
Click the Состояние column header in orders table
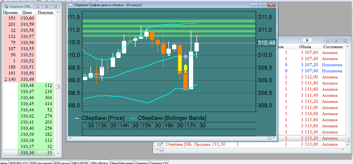click(x=333, y=47)
